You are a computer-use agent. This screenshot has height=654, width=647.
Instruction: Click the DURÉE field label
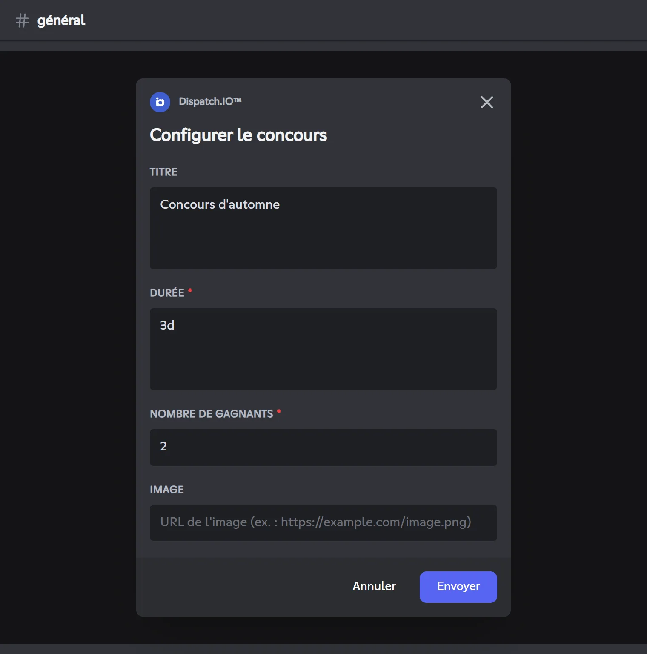[167, 293]
